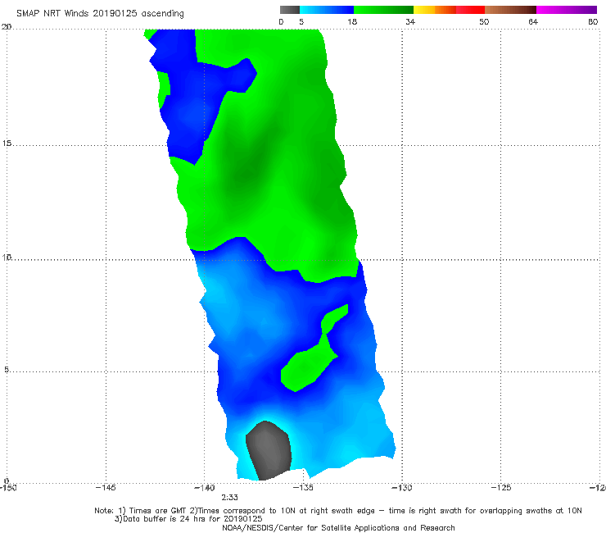Click the color scale label '34'

(410, 21)
